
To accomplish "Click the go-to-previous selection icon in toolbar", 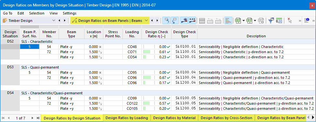I will tap(166, 20).
